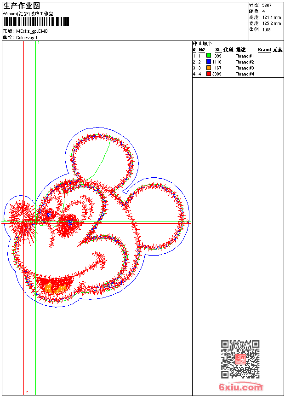Click the barcode under the Wilcom title
The width and height of the screenshot is (285, 396).
(x=36, y=22)
